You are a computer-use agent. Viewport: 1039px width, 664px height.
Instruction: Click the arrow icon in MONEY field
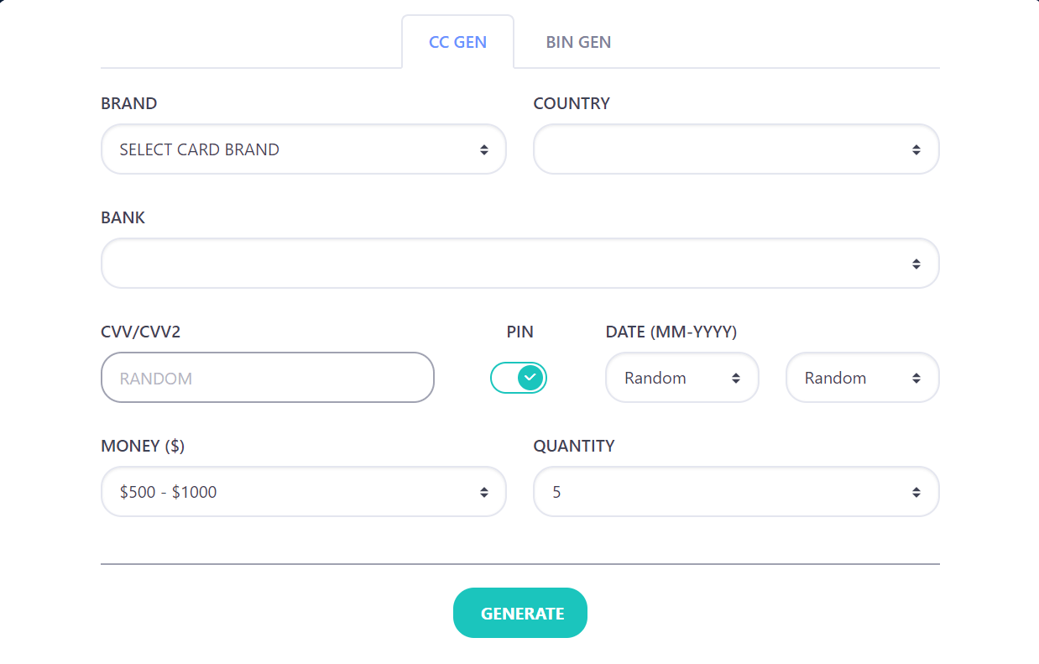tap(484, 492)
